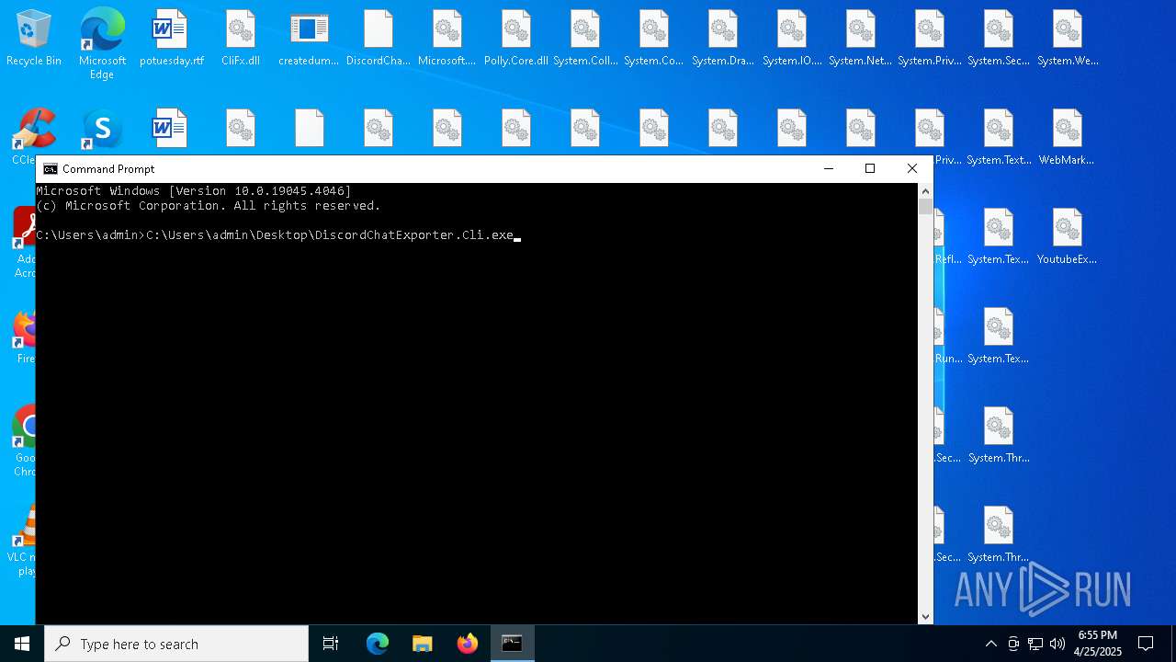This screenshot has height=662, width=1176.
Task: Open the Action Center notifications icon
Action: pos(1146,644)
